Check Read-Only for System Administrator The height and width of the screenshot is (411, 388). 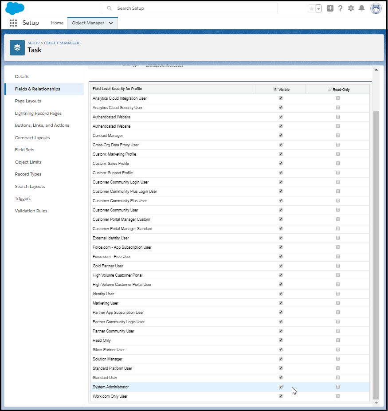(338, 387)
